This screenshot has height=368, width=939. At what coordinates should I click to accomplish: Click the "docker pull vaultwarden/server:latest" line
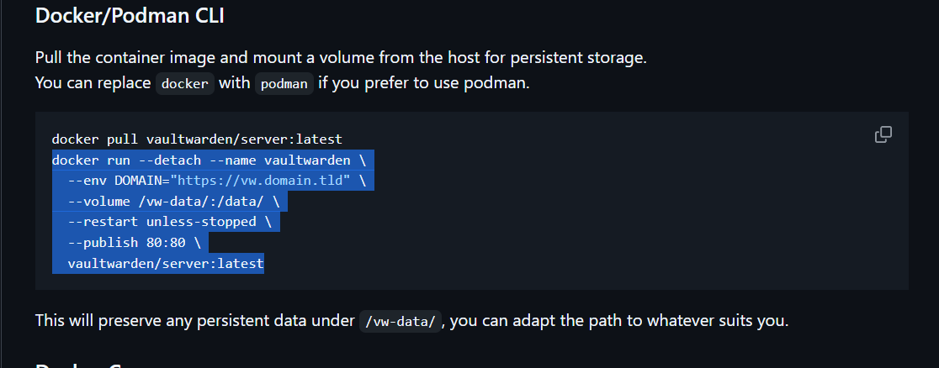pos(197,139)
